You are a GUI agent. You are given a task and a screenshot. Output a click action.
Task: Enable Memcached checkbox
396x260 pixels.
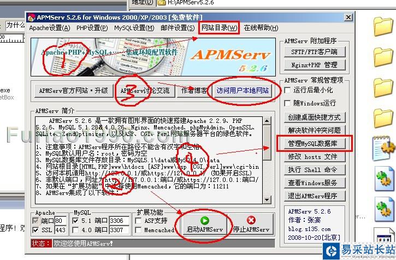pos(138,230)
